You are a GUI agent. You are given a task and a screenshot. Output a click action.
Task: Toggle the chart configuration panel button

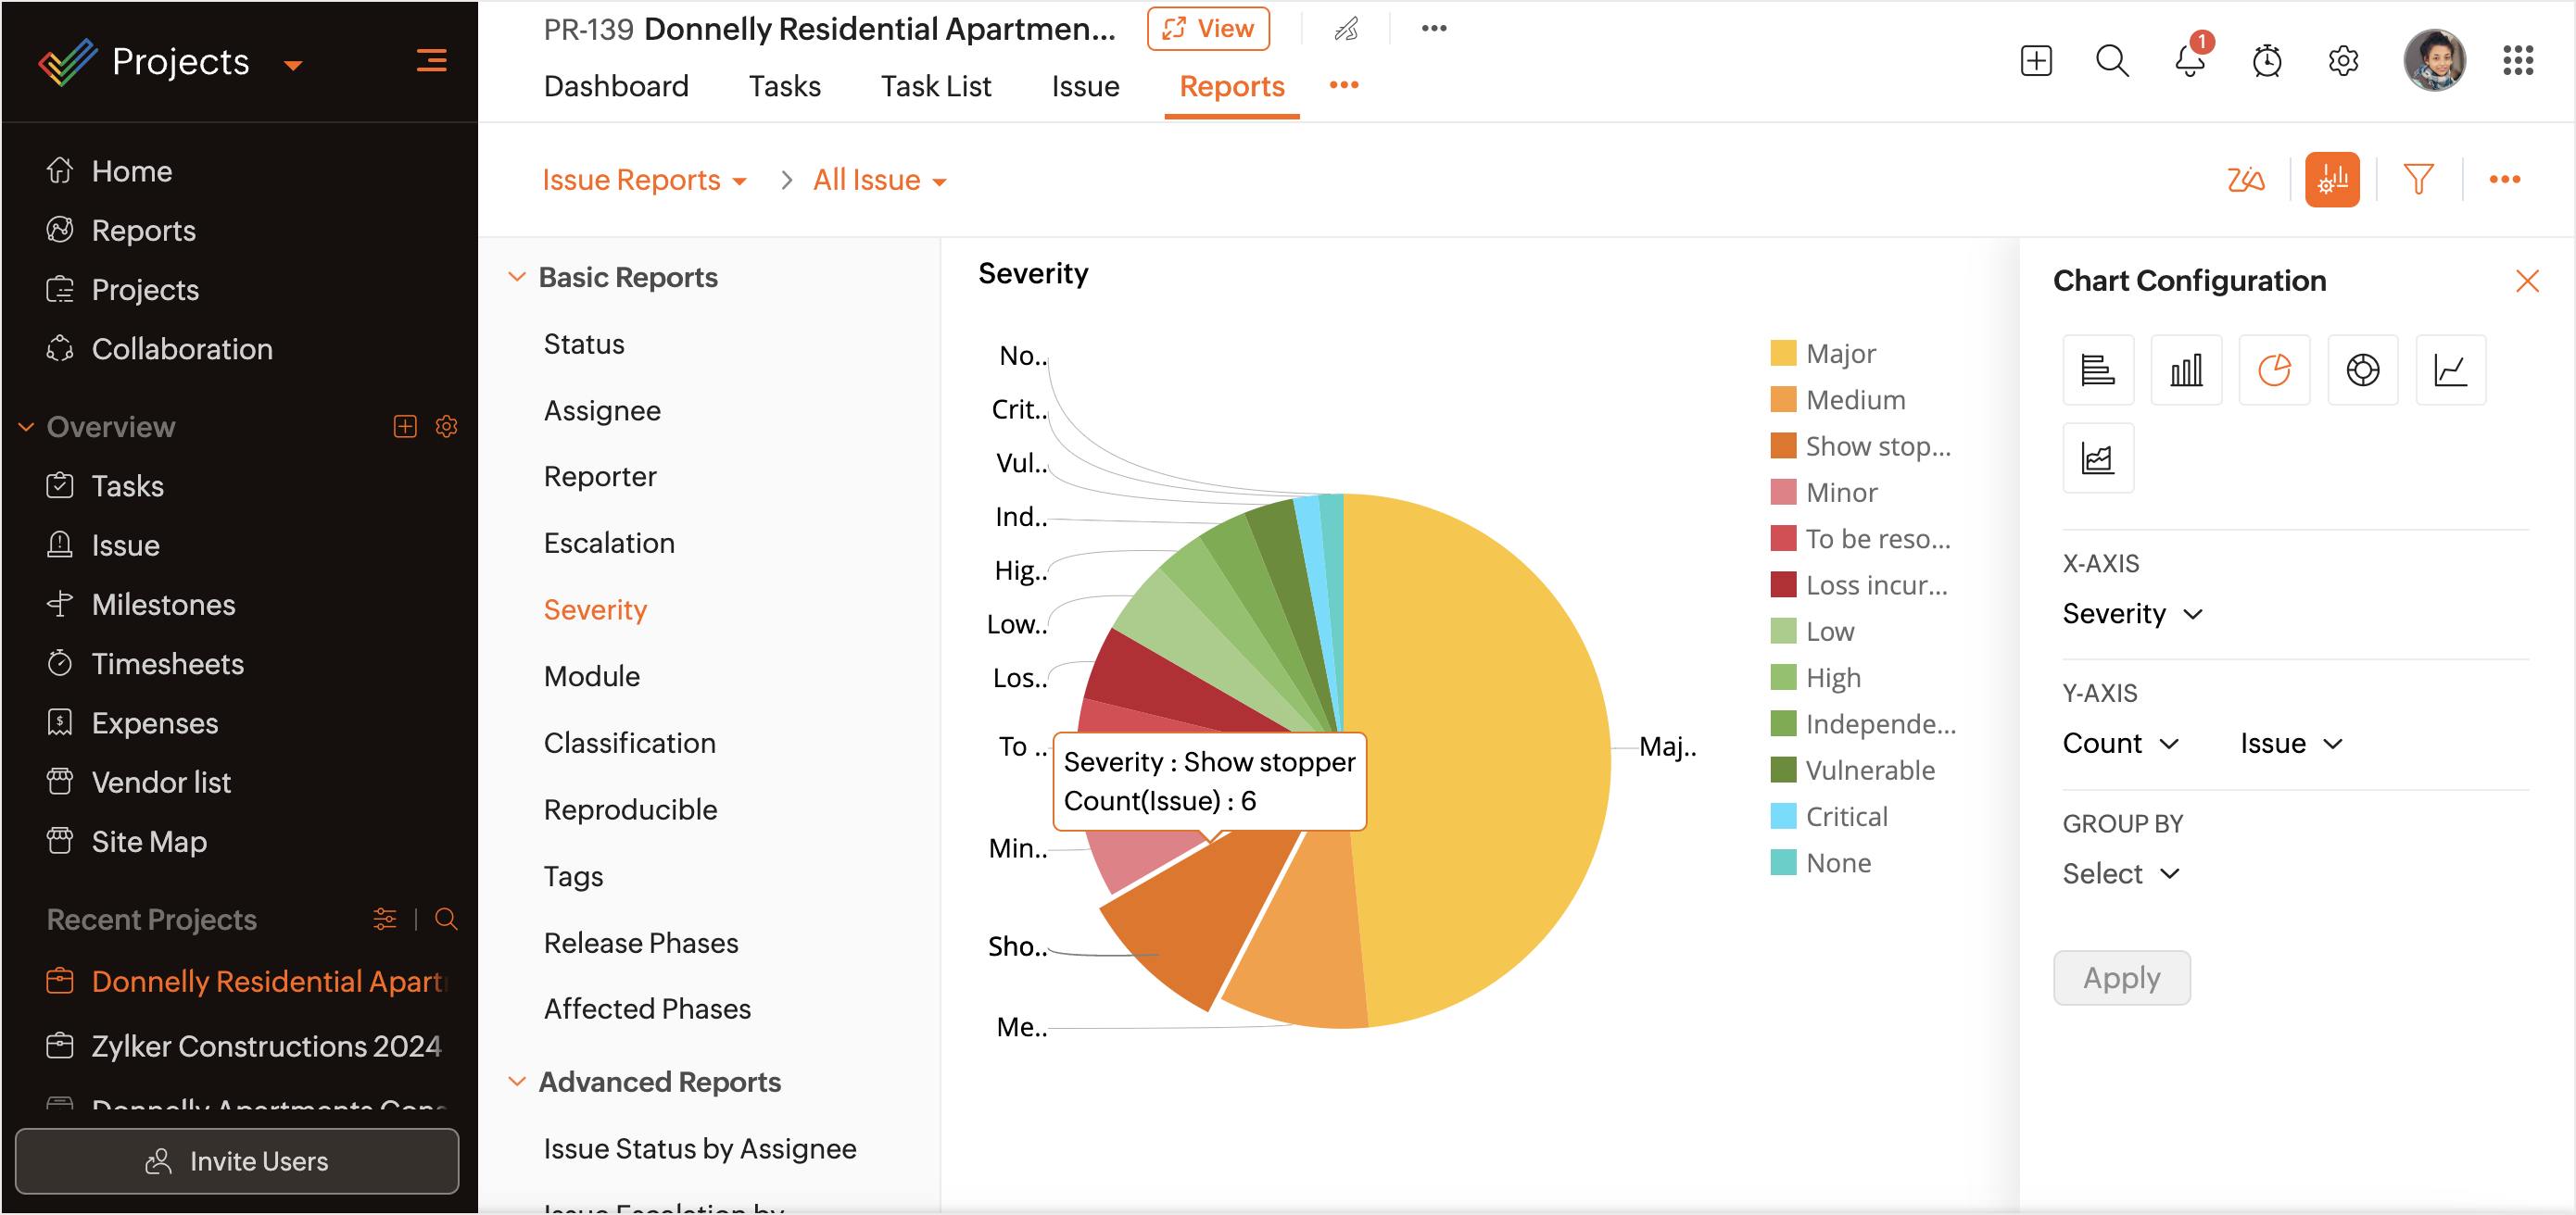coord(2331,180)
